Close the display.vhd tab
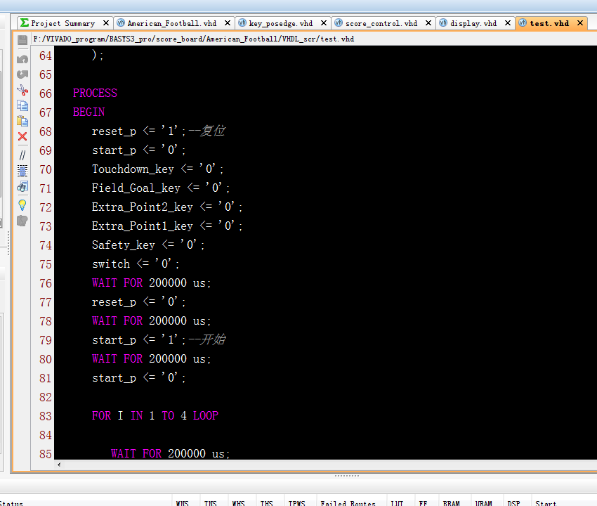This screenshot has width=597, height=506. tap(508, 23)
